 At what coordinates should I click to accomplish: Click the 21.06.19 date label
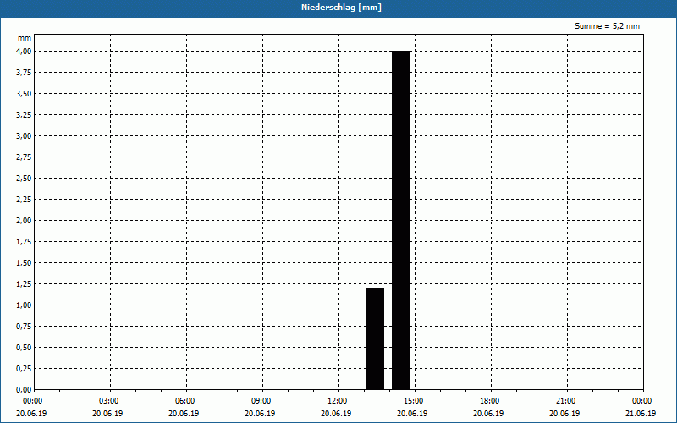[x=641, y=414]
